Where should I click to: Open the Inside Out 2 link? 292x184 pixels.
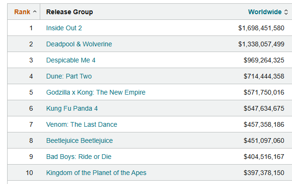(x=64, y=28)
